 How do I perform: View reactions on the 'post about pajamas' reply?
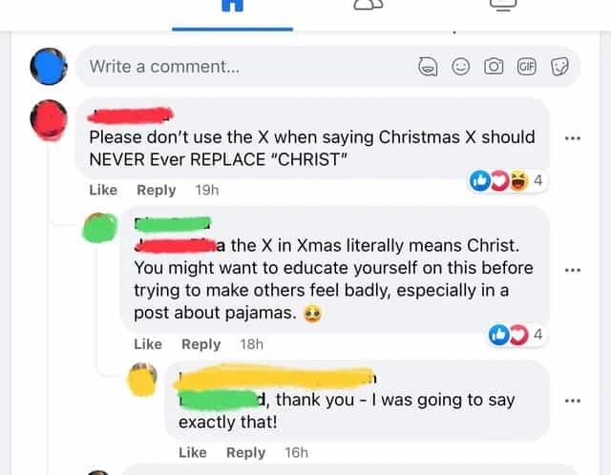516,335
